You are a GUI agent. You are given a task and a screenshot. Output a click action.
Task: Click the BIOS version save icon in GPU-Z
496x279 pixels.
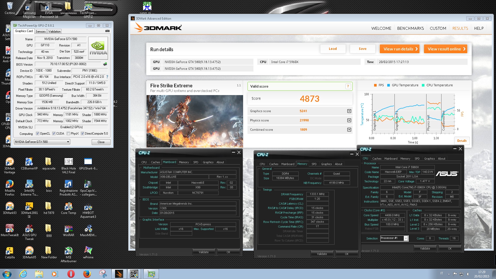(x=105, y=64)
